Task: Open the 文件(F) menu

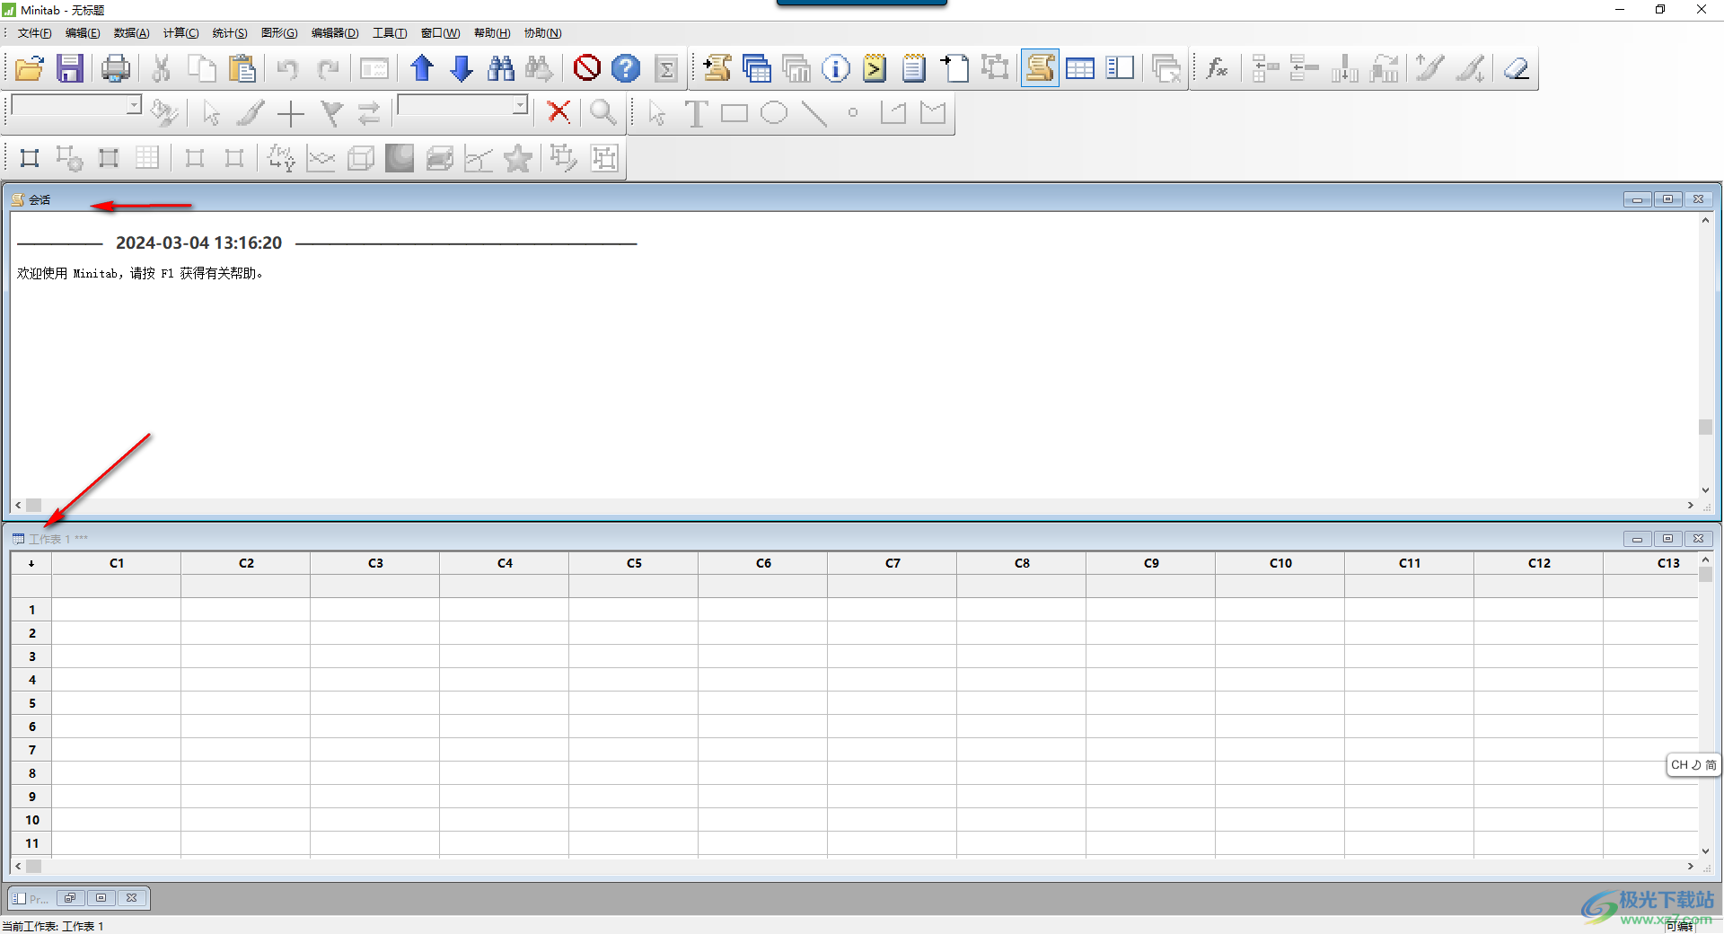Action: pos(34,33)
